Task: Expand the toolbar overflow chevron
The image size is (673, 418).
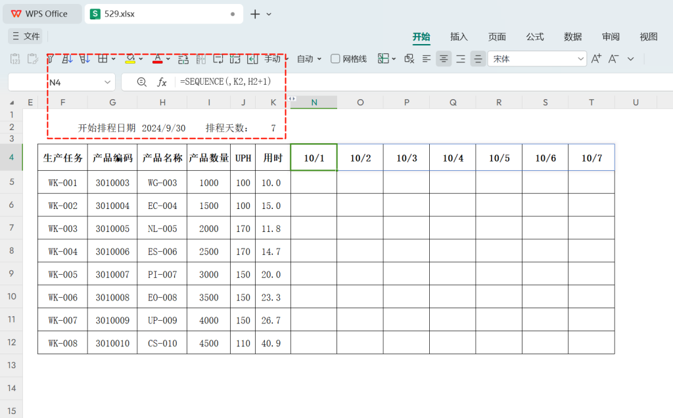Action: tap(630, 58)
